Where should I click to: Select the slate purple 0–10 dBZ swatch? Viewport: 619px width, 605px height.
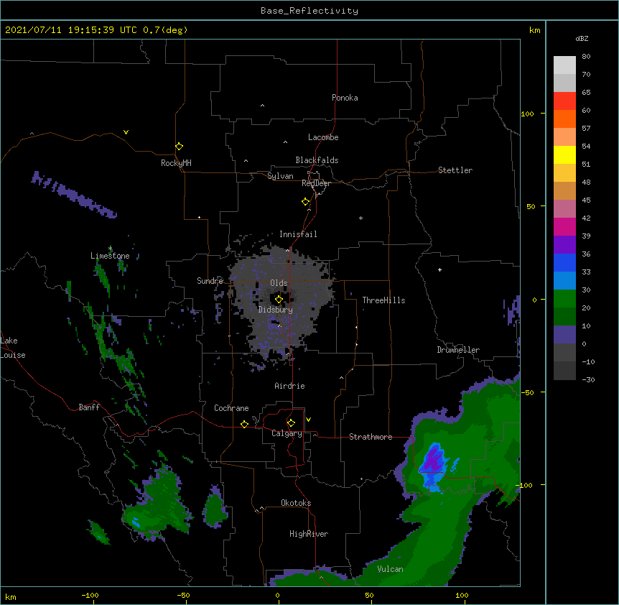point(564,335)
